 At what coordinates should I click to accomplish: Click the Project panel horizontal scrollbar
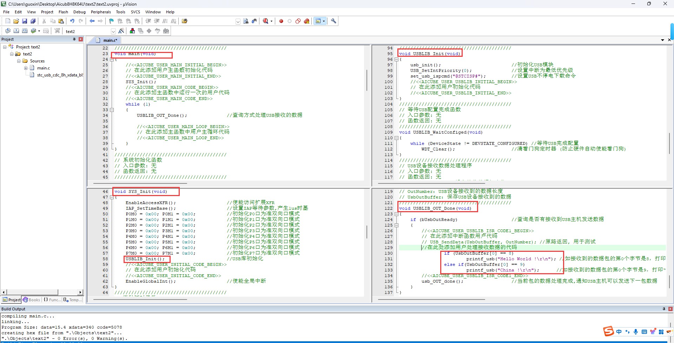[x=42, y=292]
